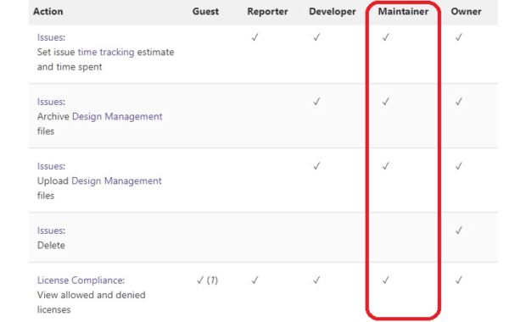Open Issues link in time tracking row
The image size is (526, 322).
[x=51, y=37]
